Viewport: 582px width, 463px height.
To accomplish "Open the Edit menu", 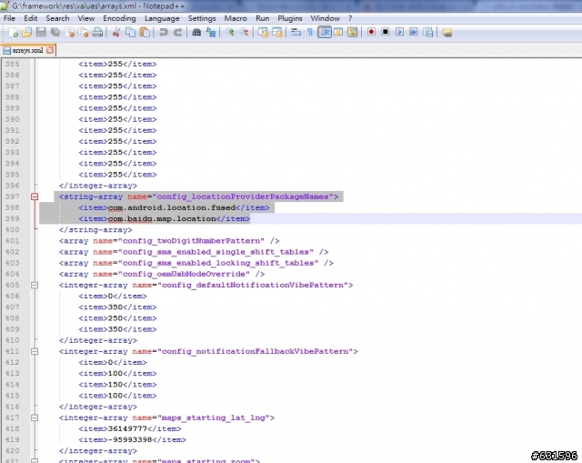I will (x=30, y=18).
